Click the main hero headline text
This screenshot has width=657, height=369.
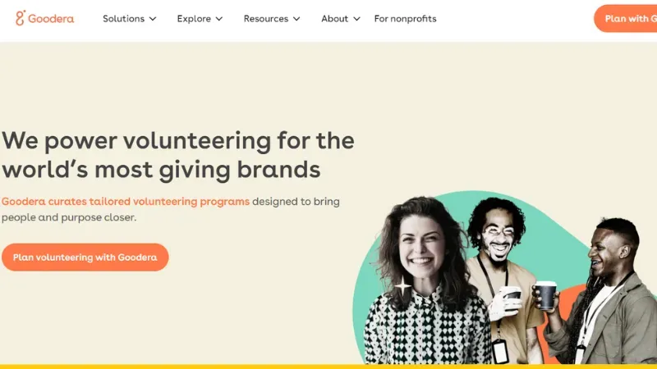pos(178,155)
